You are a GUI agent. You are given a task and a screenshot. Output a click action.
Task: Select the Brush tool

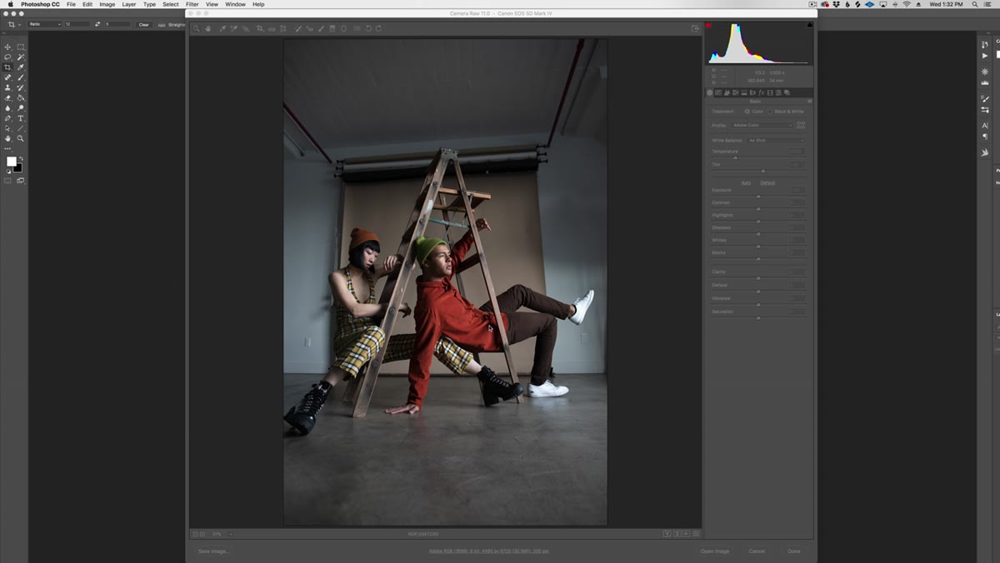[x=21, y=77]
